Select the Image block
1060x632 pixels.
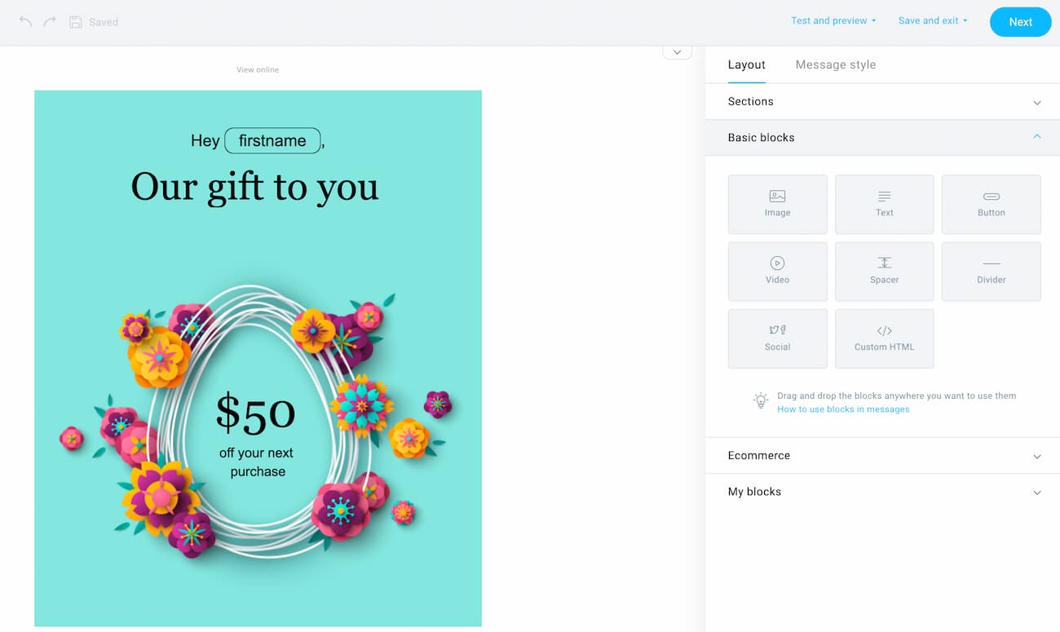pos(777,204)
